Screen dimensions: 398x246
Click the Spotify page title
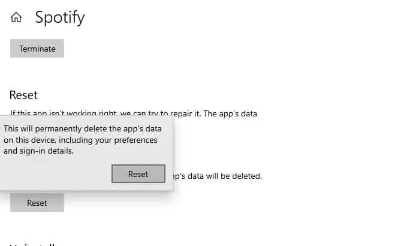pyautogui.click(x=60, y=17)
